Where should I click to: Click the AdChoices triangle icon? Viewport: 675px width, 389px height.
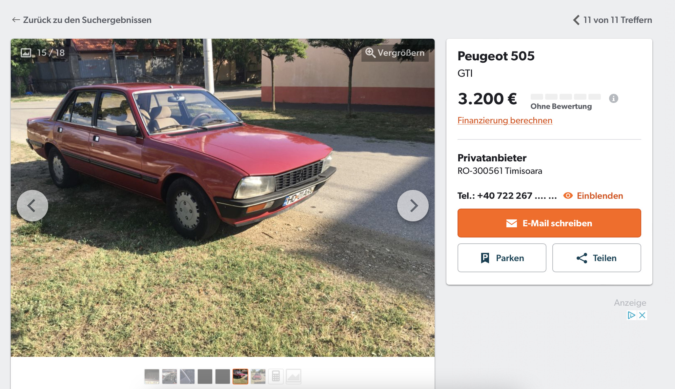[631, 315]
